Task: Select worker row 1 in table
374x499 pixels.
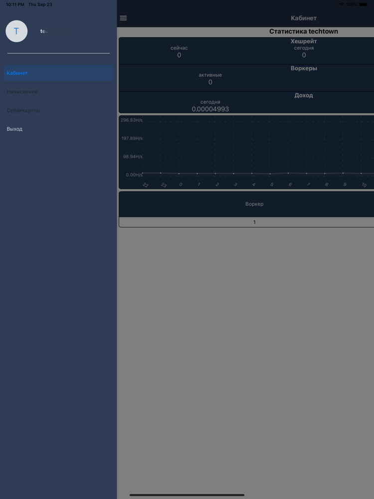Action: [x=254, y=222]
